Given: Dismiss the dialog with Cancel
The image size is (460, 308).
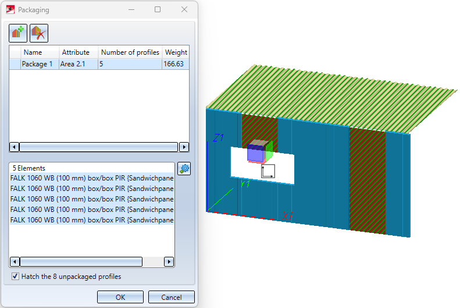Looking at the screenshot, I should coord(172,297).
